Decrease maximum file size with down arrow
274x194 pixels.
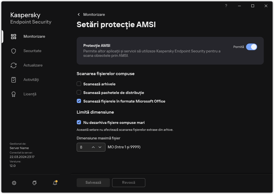tap(100, 147)
